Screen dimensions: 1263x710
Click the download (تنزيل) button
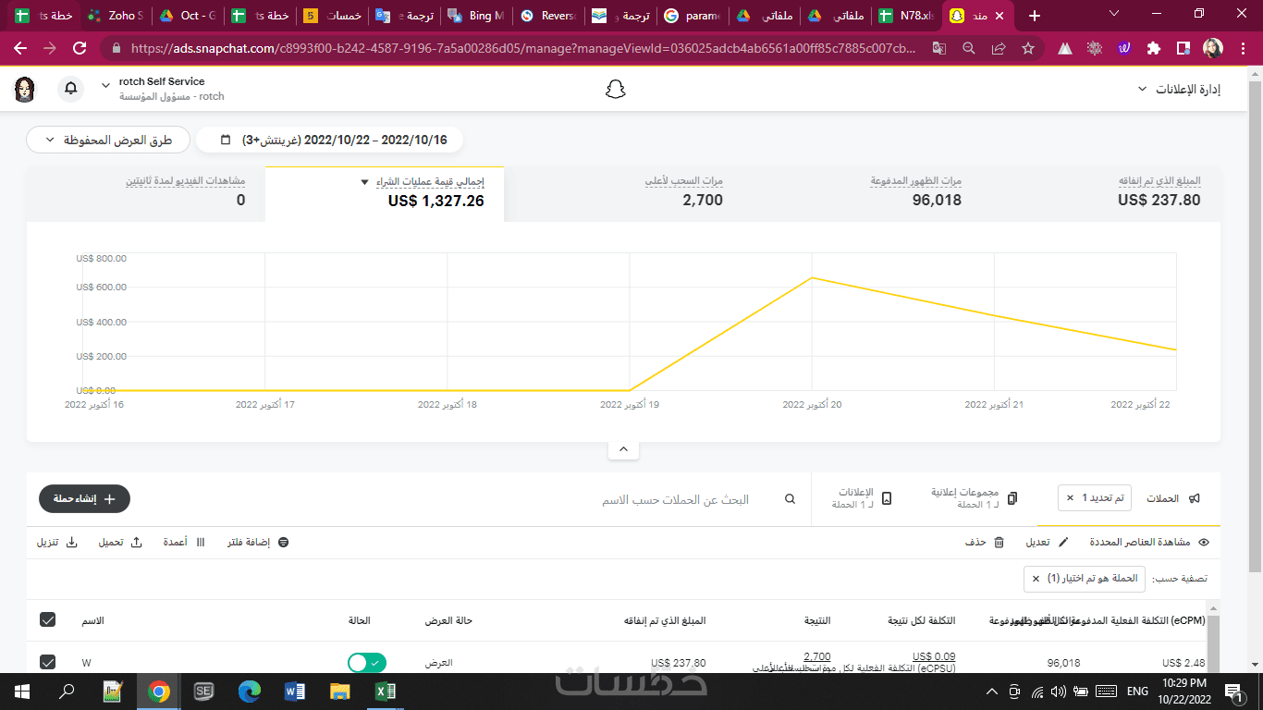(57, 542)
